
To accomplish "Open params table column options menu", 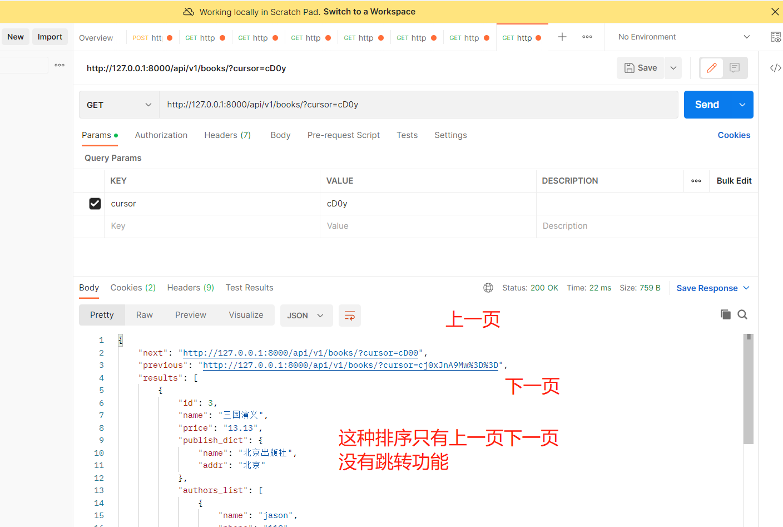I will 696,181.
